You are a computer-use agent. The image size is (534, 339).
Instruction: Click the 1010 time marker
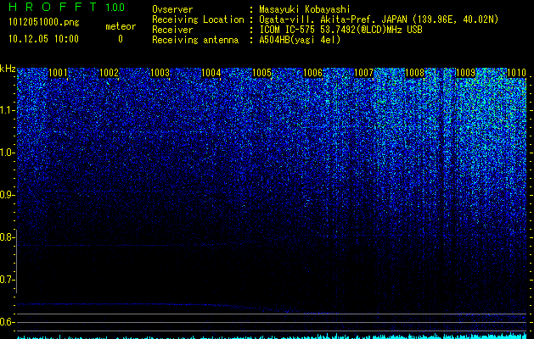[x=516, y=73]
